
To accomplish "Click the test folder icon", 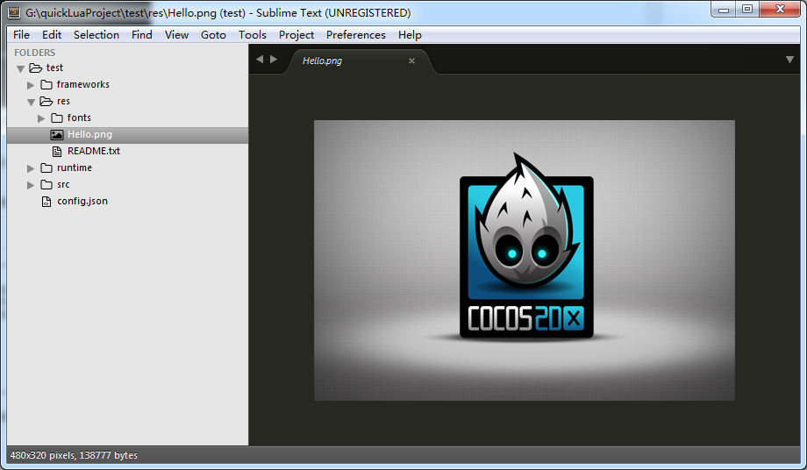I will click(x=35, y=68).
